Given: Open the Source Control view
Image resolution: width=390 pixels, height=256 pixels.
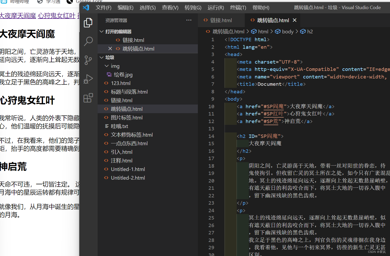Looking at the screenshot, I should point(88,60).
